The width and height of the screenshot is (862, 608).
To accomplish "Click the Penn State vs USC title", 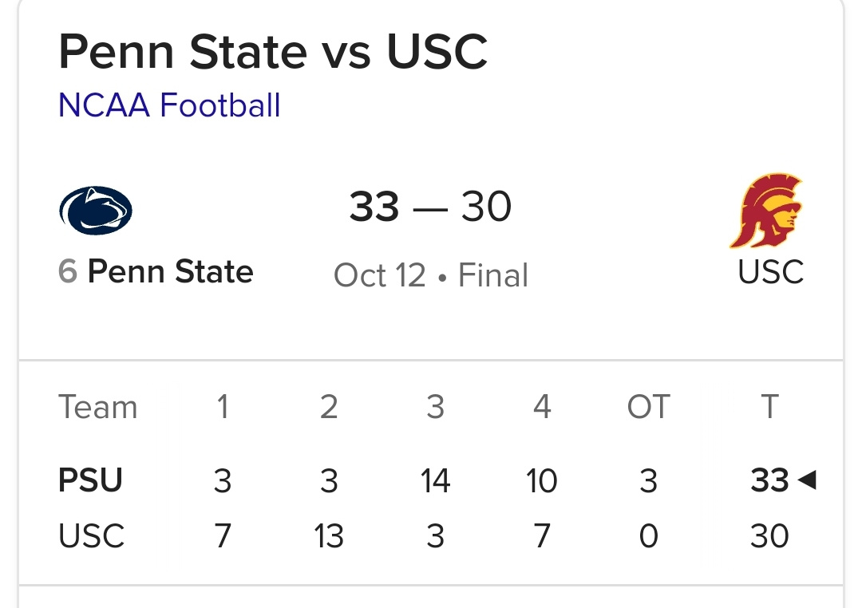I will [273, 52].
